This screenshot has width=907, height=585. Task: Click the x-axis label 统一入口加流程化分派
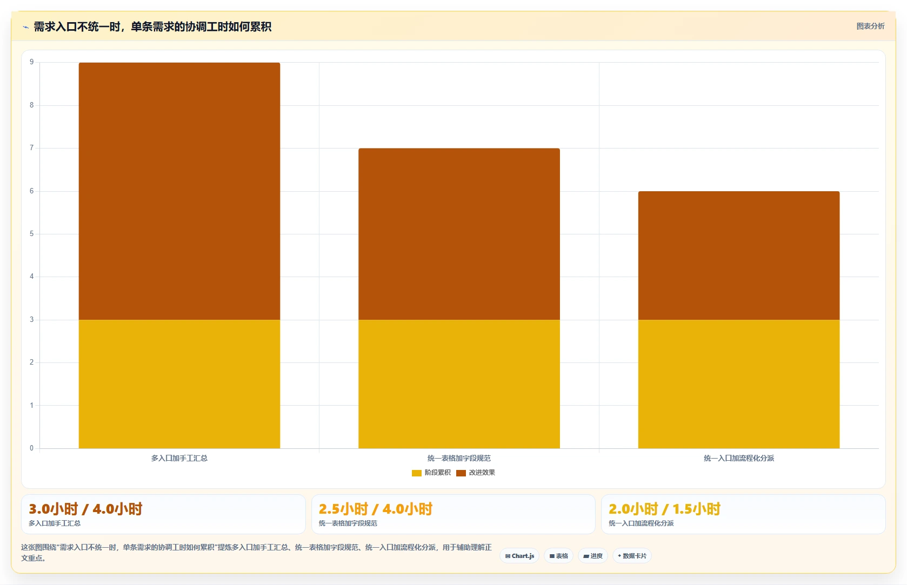pos(739,458)
